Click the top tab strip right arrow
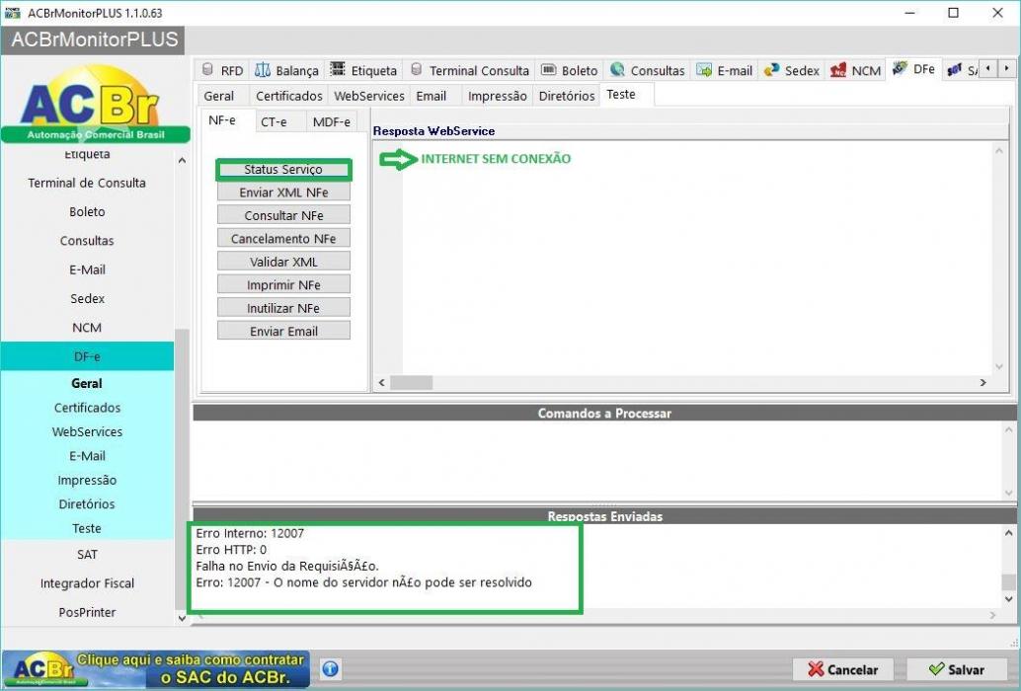 [1006, 68]
